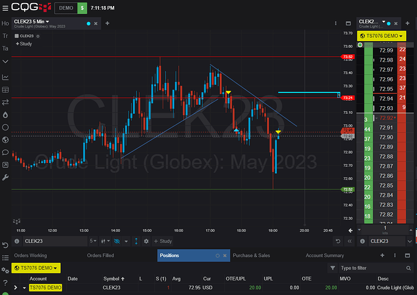Increase lot size with up arrow
Screen dimensions: 417x295
[410, 230]
